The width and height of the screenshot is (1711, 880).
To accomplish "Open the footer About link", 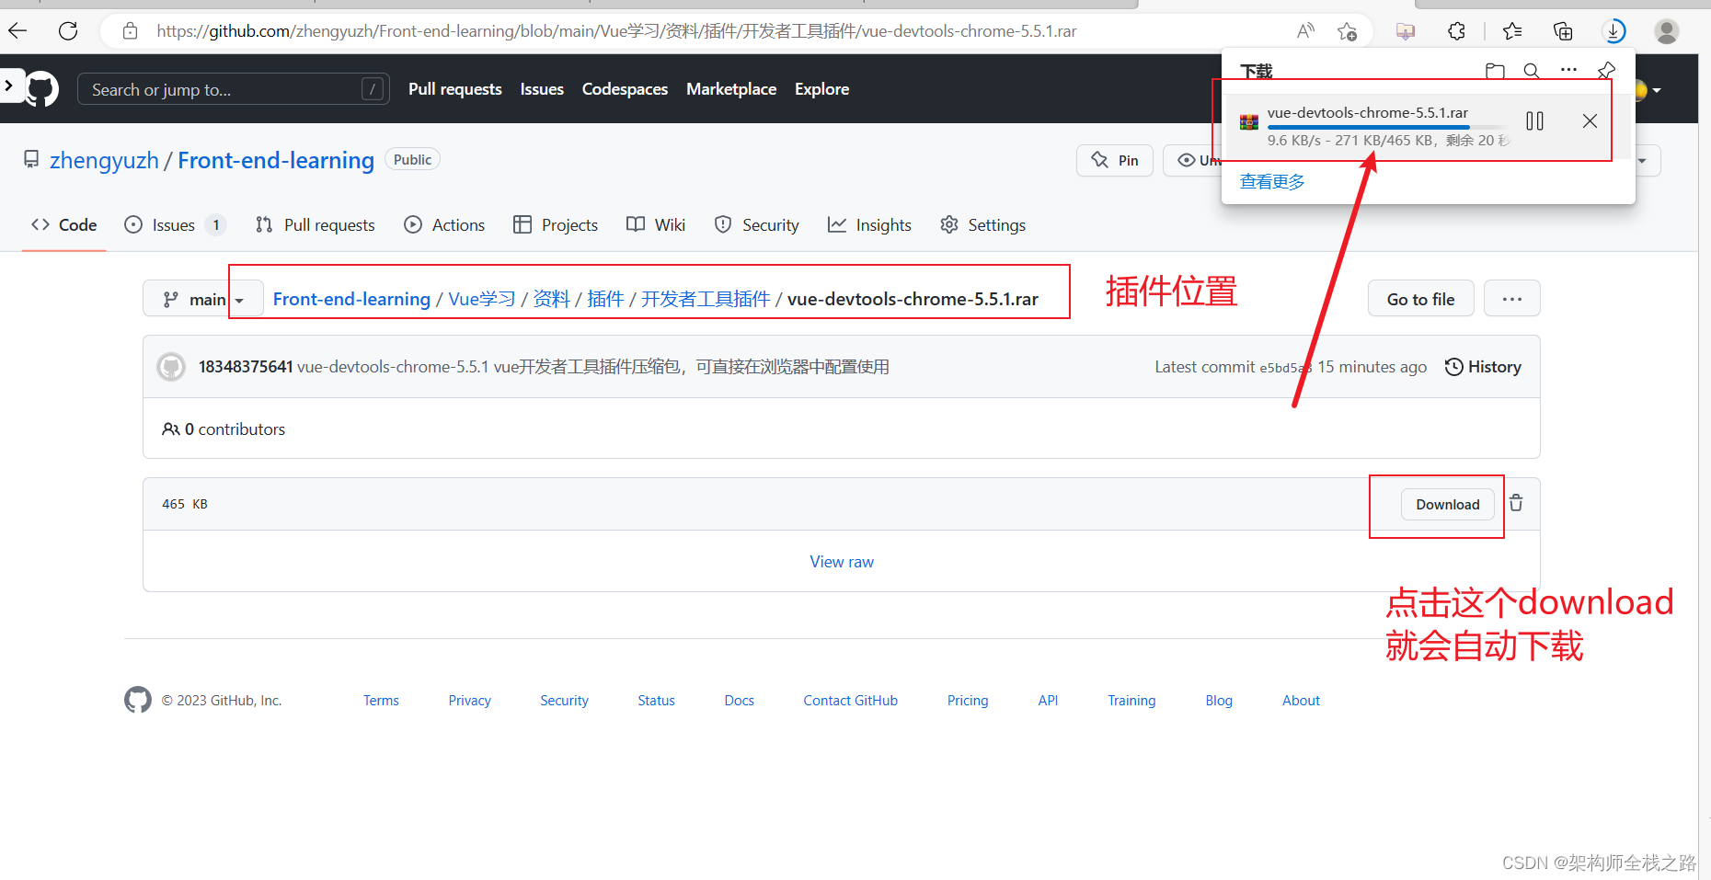I will 1301,701.
